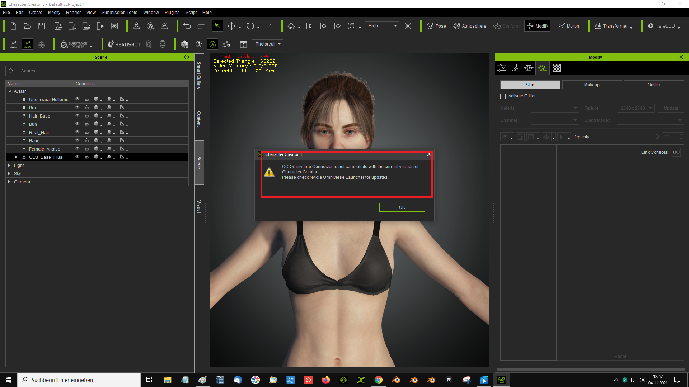Switch to the Outfits tab
The image size is (689, 387).
click(654, 85)
